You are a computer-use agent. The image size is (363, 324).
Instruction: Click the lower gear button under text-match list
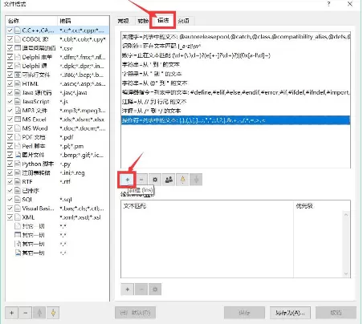coord(155,290)
